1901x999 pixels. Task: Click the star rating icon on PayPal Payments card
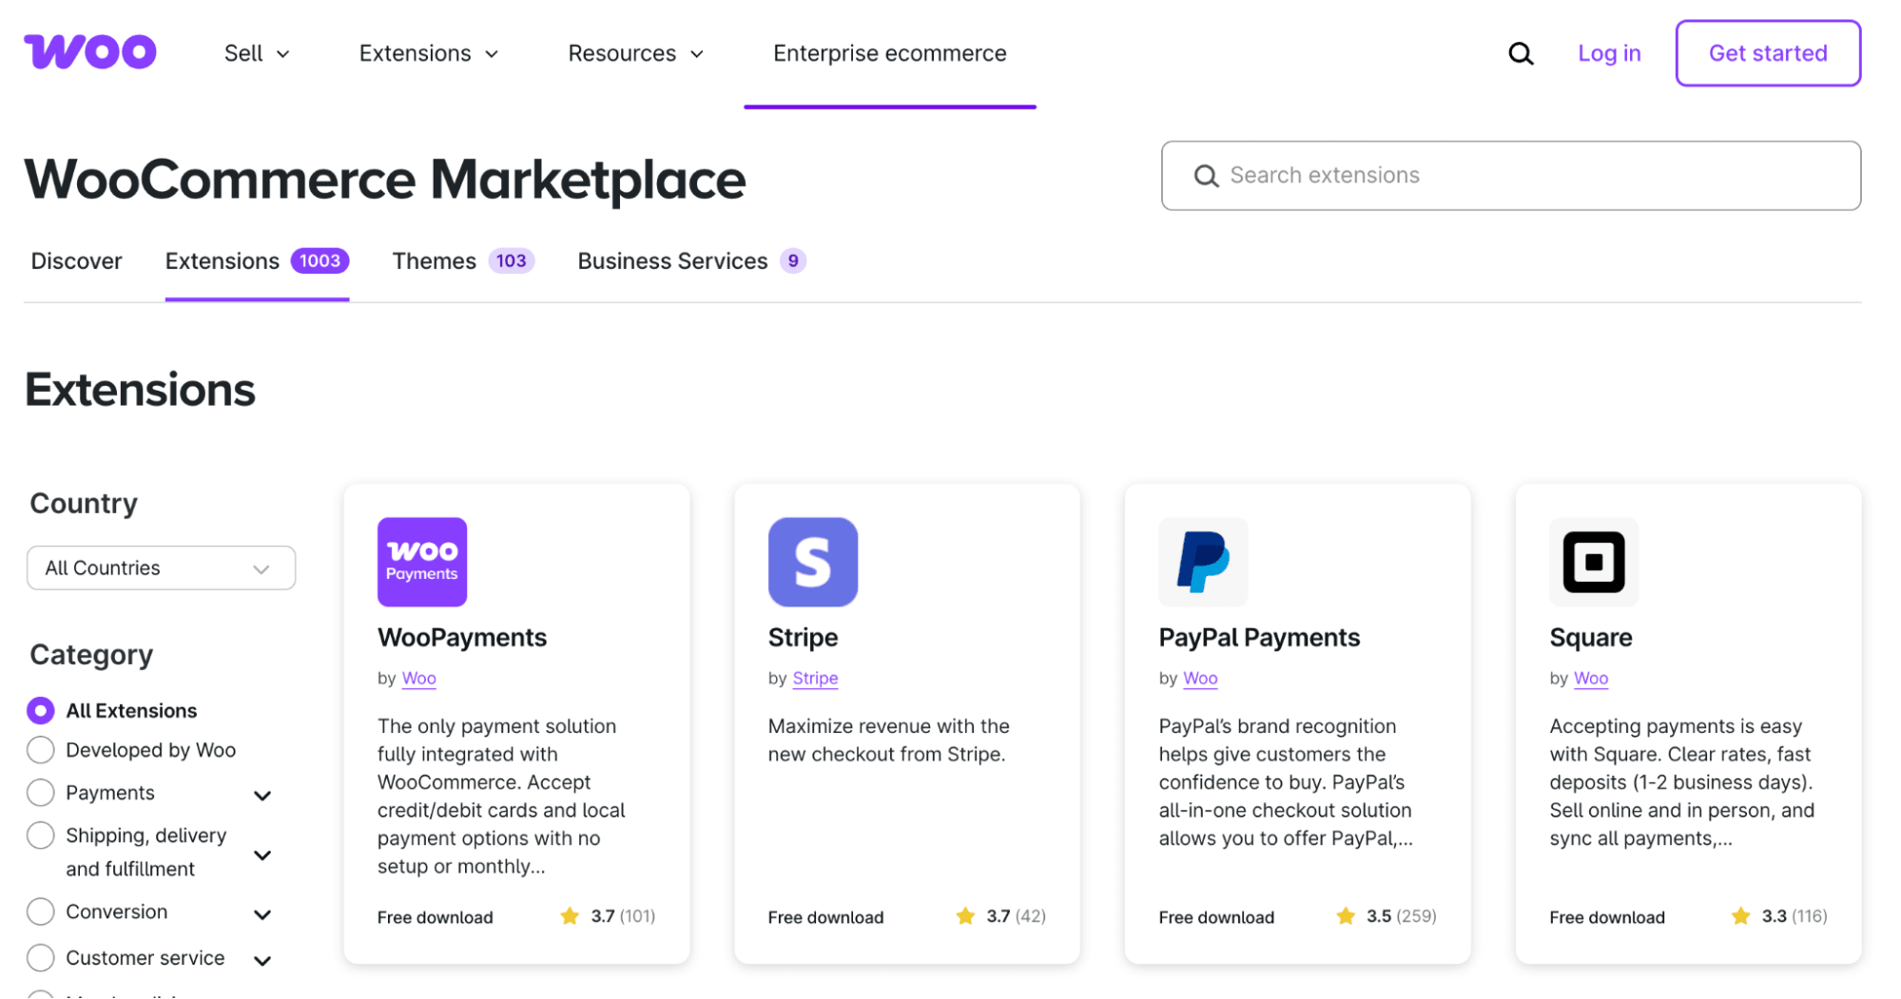(1346, 916)
